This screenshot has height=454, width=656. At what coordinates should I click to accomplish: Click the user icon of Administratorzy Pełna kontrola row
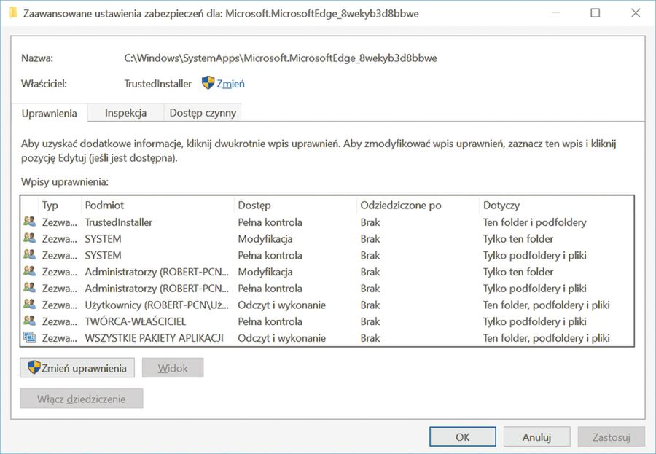coord(29,287)
